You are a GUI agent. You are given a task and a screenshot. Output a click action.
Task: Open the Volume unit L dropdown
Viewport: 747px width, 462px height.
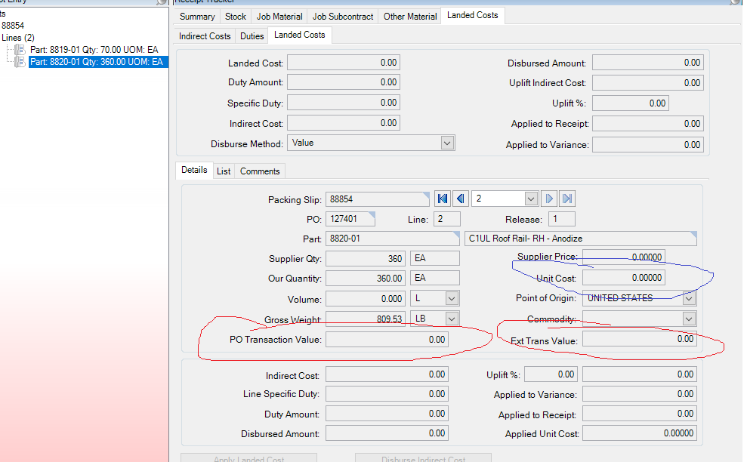coord(452,299)
